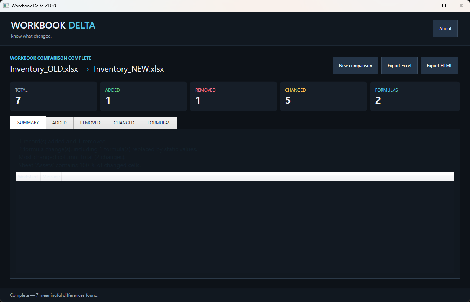The height and width of the screenshot is (302, 470).
Task: Maximize the Workbook Delta window
Action: pos(444,6)
